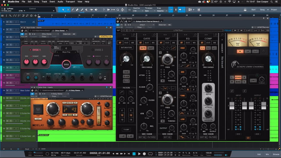Toggle the Loop button in the transport
281x158 pixels.
[151, 154]
